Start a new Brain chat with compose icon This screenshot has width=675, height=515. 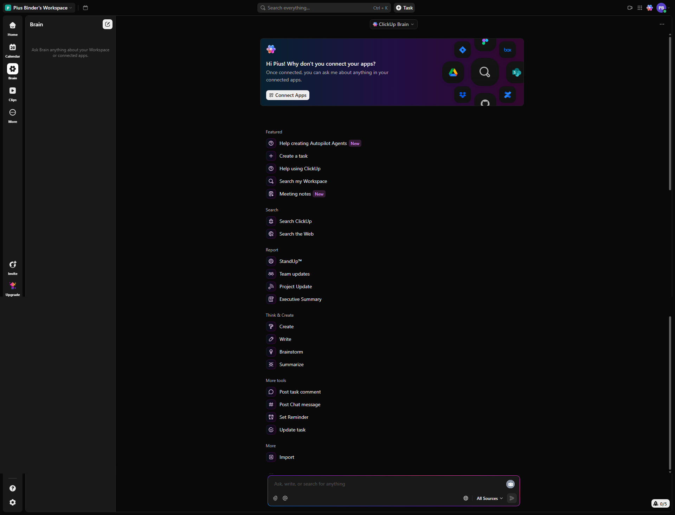[x=108, y=24]
